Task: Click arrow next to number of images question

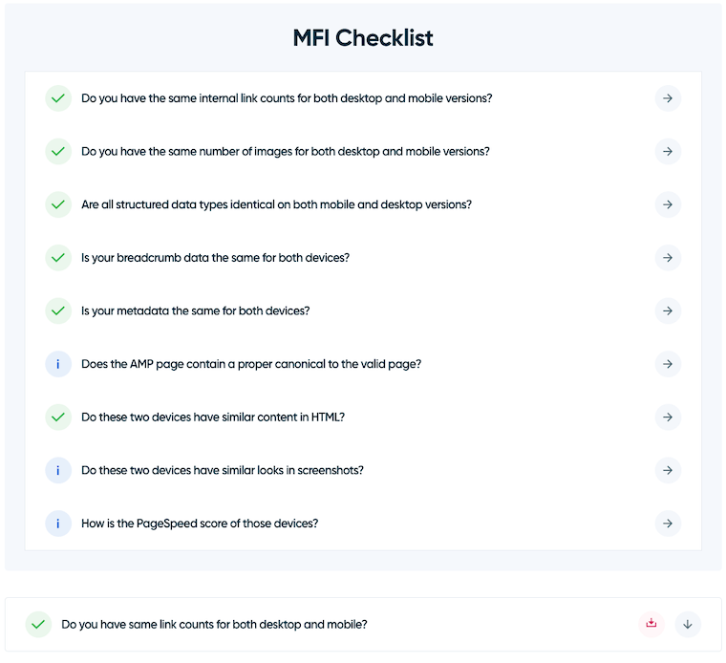Action: point(668,151)
